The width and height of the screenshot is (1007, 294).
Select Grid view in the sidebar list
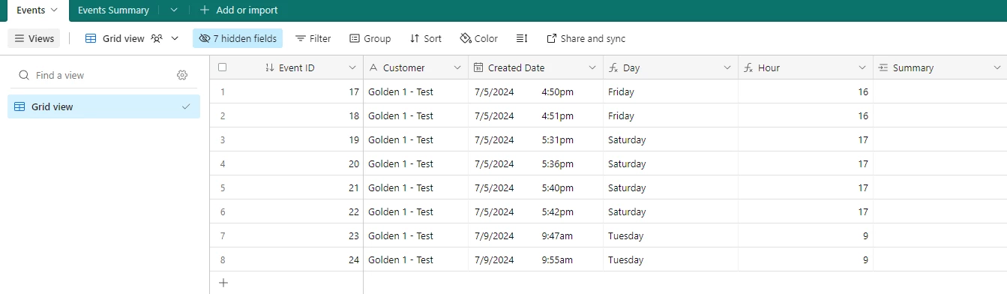click(x=103, y=106)
